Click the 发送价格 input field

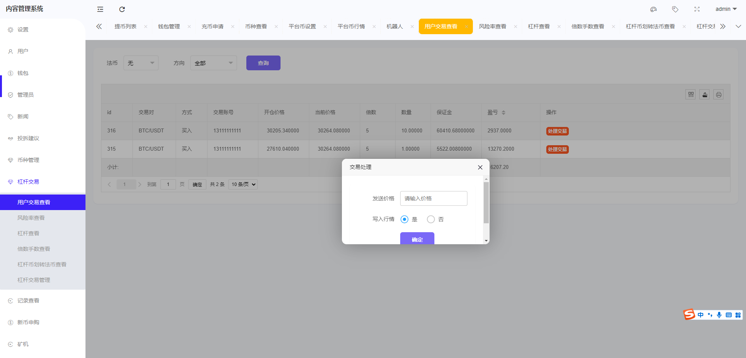[x=433, y=198]
